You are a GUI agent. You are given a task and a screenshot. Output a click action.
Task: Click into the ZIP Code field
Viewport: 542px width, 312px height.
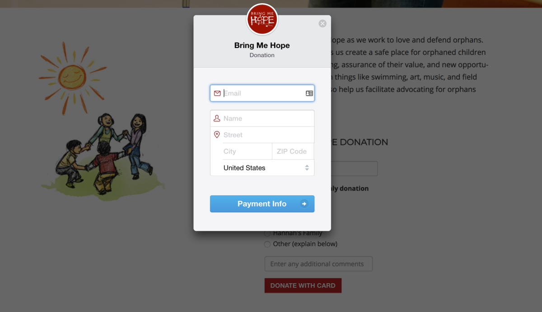[x=293, y=151]
